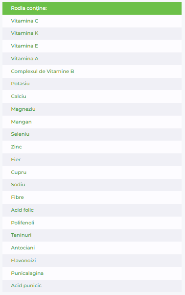Select the Mangan entry
The height and width of the screenshot is (295, 185).
click(x=92, y=122)
